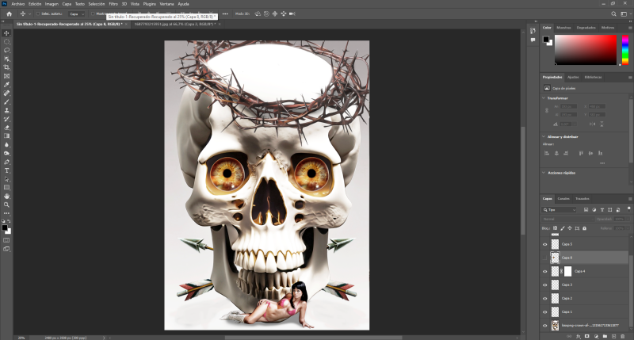The width and height of the screenshot is (634, 340).
Task: Select the Hand tool
Action: pyautogui.click(x=6, y=196)
